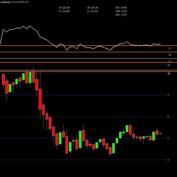This screenshot has height=177, width=177.
Task: Click the low value "L: 21.82"
Action: click(x=92, y=11)
